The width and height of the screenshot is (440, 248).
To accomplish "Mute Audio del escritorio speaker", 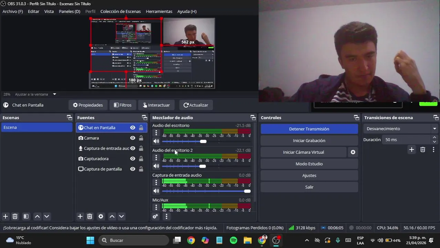I will [x=156, y=141].
